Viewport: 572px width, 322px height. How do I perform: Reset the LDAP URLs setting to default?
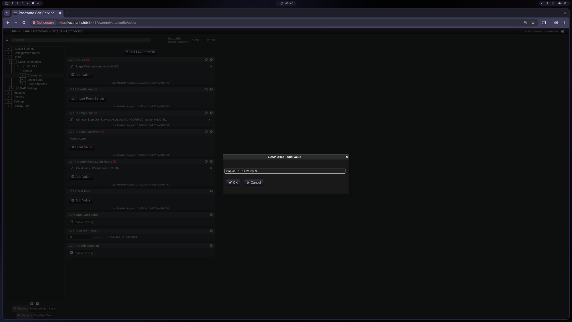206,60
